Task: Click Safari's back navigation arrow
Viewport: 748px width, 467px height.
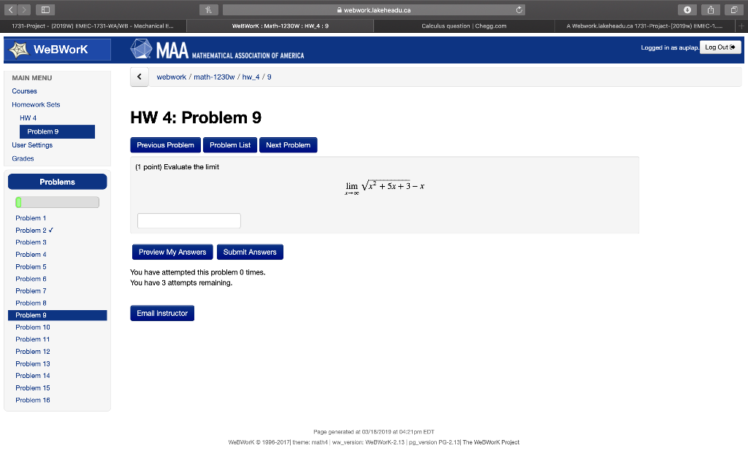Action: [x=10, y=9]
